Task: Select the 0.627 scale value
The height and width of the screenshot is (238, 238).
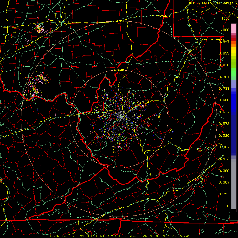Action: coord(224,112)
